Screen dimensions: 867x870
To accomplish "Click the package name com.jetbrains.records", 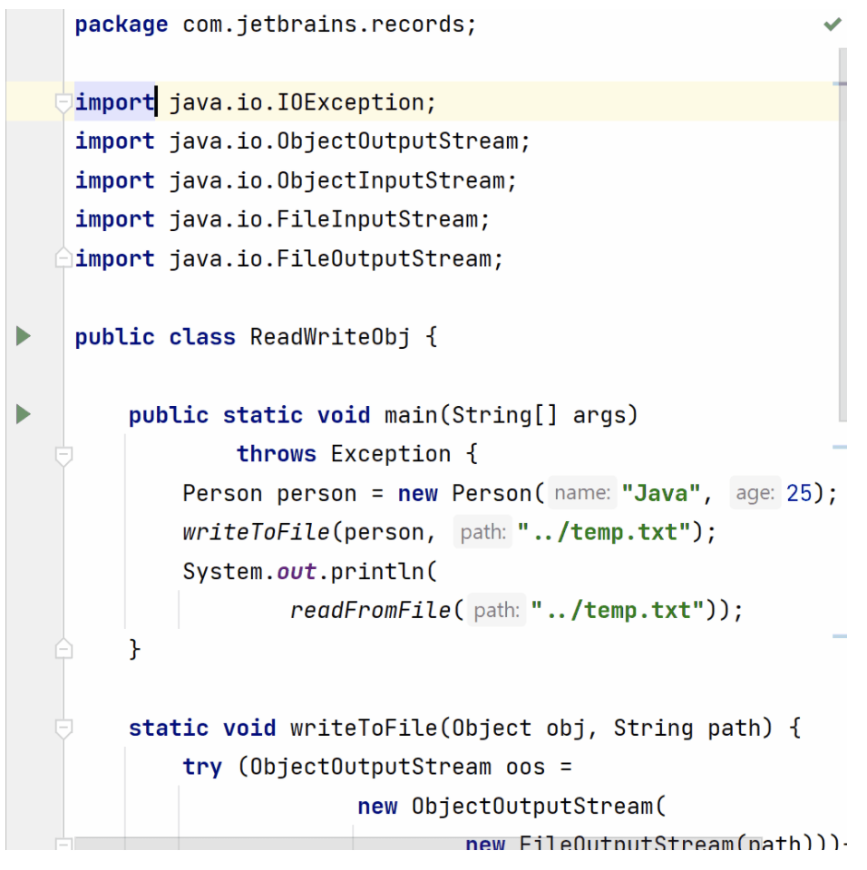I will 326,24.
